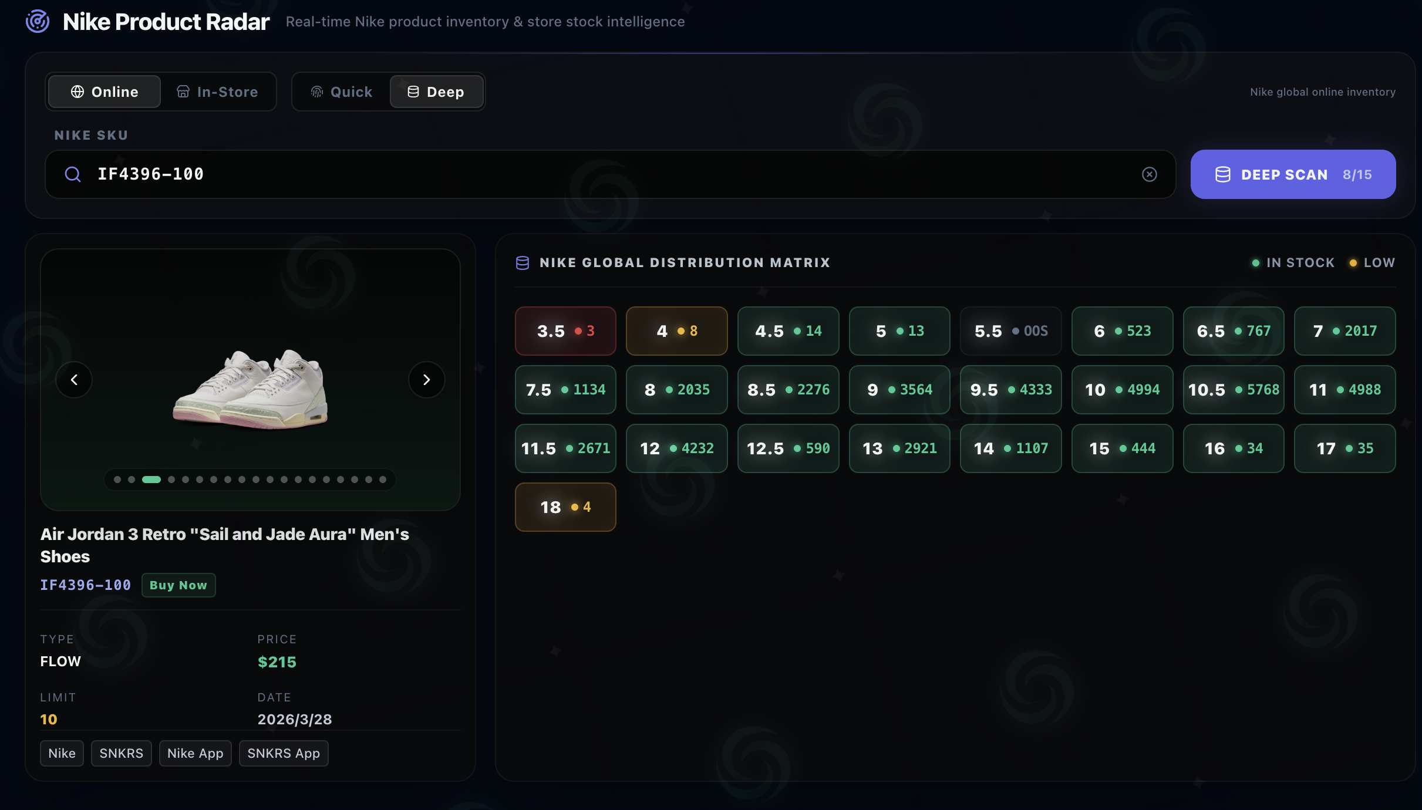Select the size 18 low-stock tile

pyautogui.click(x=565, y=507)
